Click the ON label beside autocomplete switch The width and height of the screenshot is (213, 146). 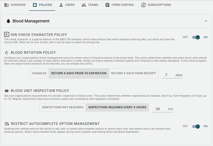tap(205, 126)
